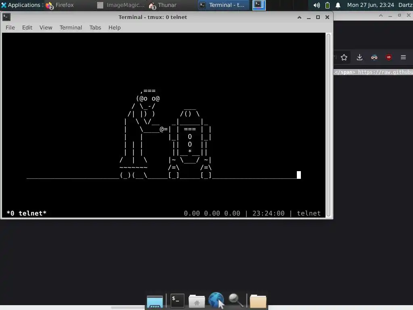Screen dimensions: 413x310
Task: Open the Help menu in Terminal
Action: [115, 27]
